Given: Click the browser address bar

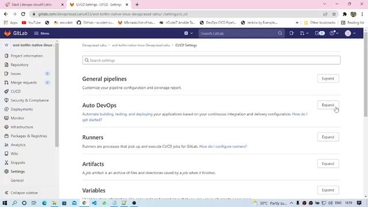Looking at the screenshot, I should click(x=178, y=14).
